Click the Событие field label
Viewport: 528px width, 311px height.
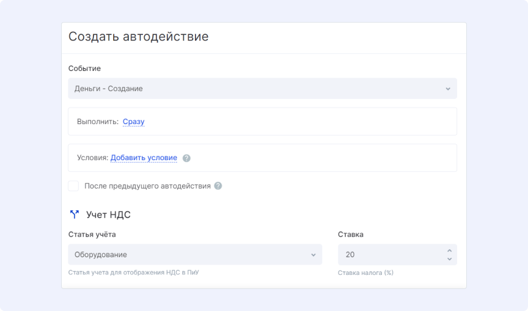click(84, 68)
